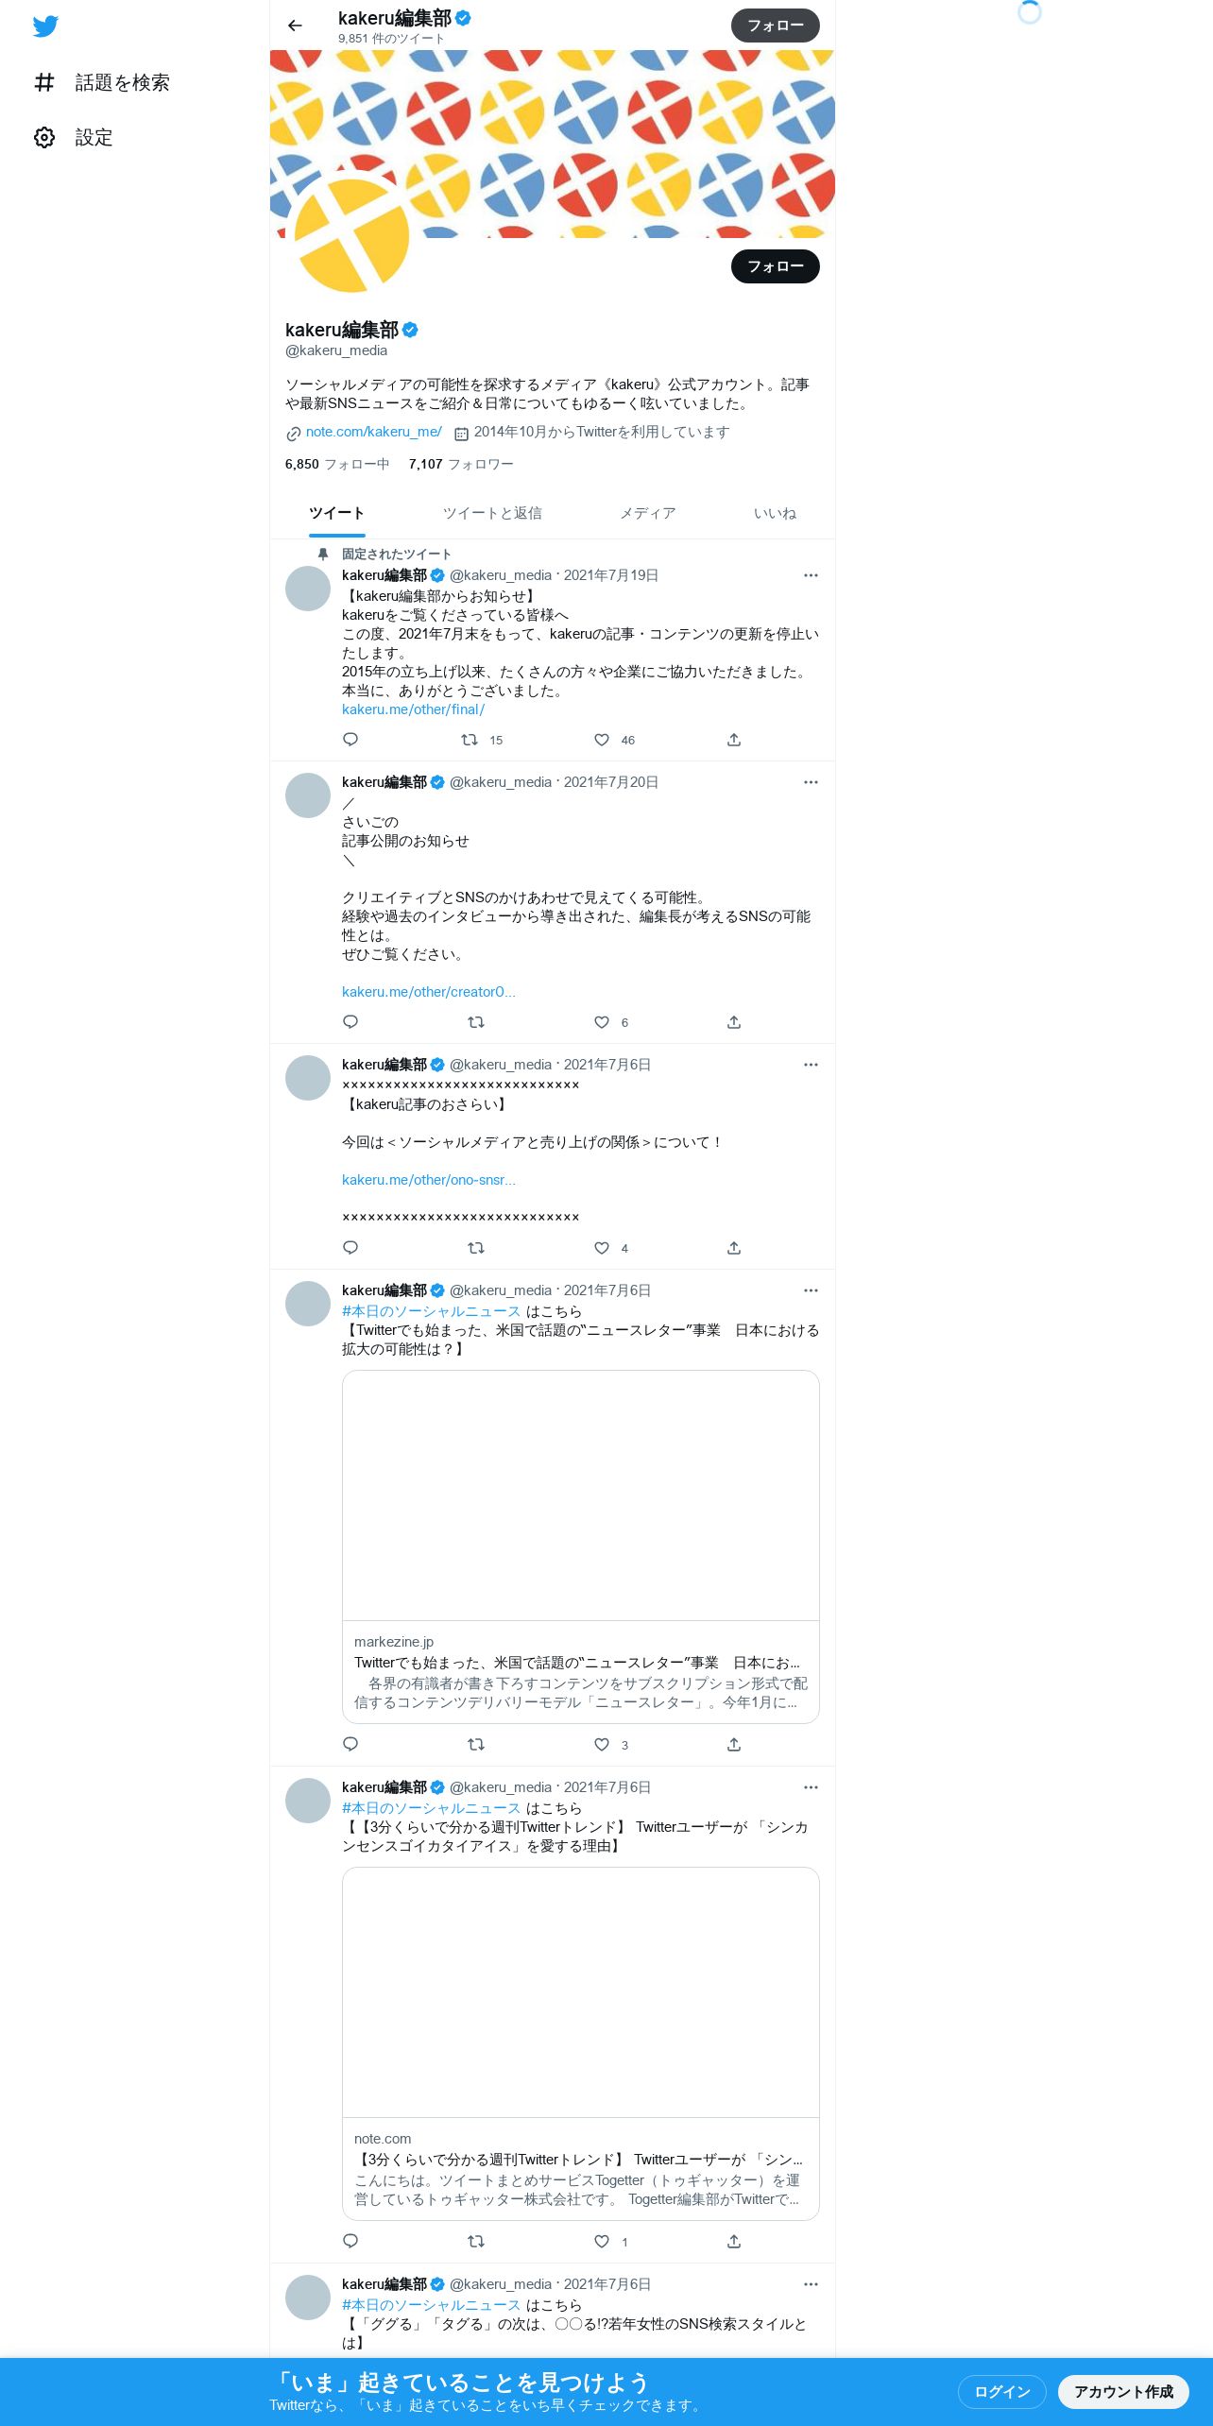Open the いいね tab
The image size is (1213, 2426).
pyautogui.click(x=775, y=513)
